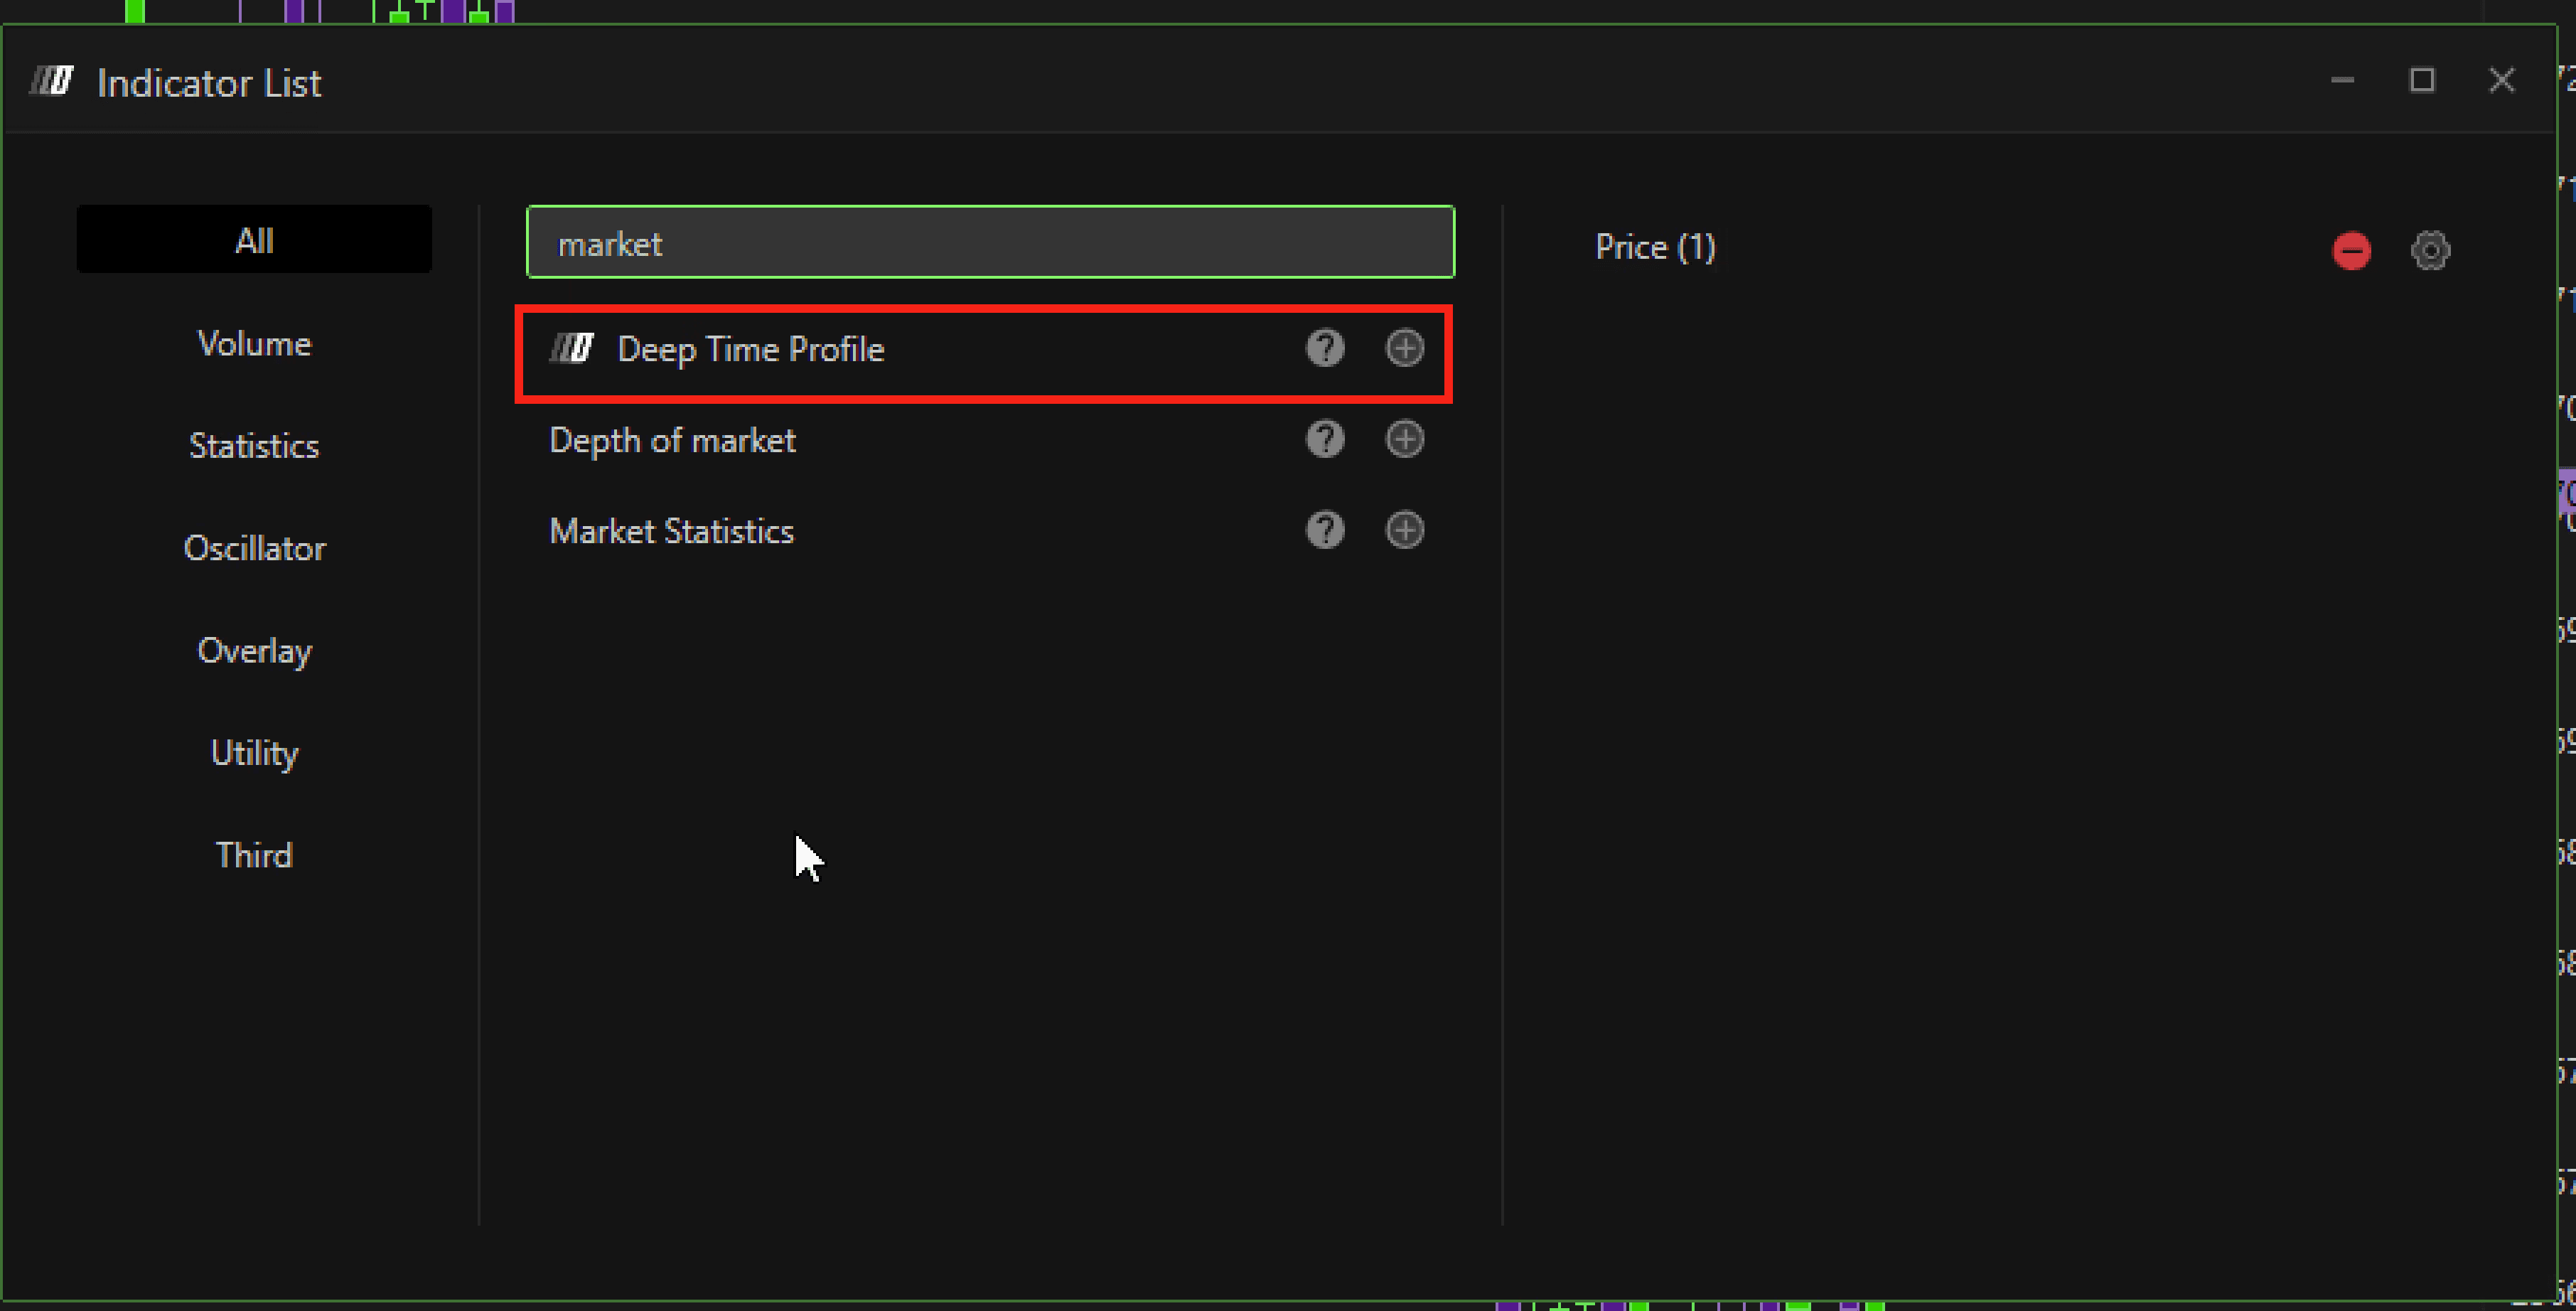
Task: Filter by Oscillator category
Action: 254,548
